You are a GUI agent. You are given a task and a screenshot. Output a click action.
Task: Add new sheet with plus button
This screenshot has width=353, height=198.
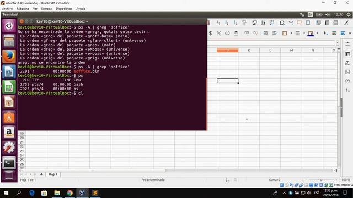coord(41,174)
